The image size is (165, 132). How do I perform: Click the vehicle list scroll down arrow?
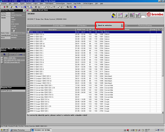163,112
